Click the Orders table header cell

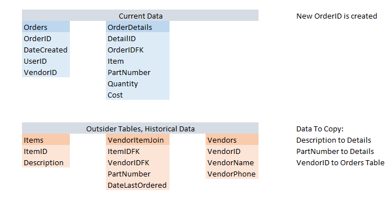(x=46, y=27)
